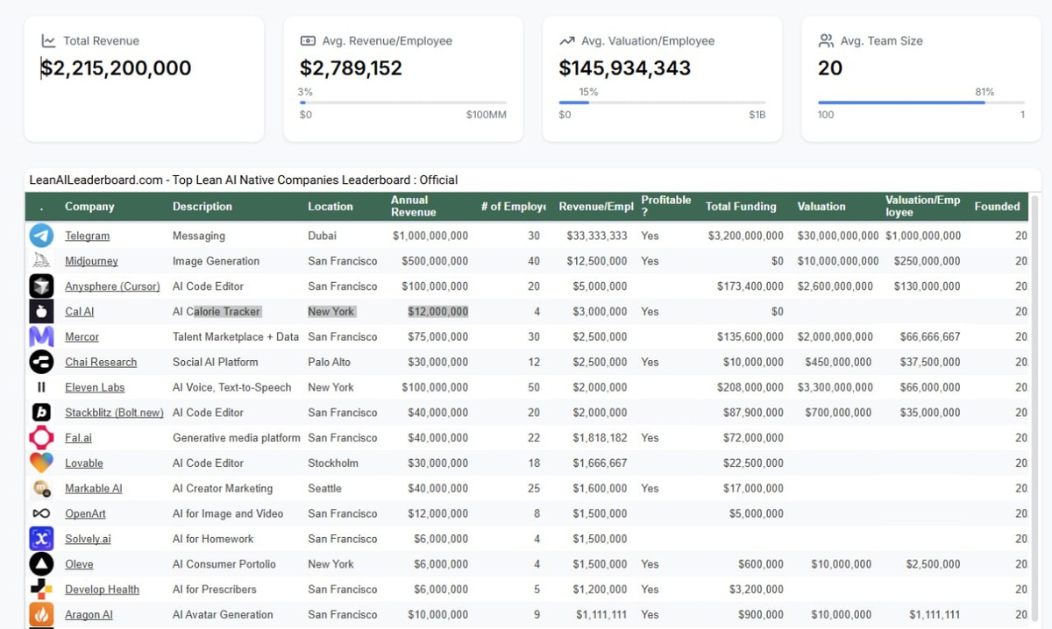Open the Chai Research link
This screenshot has height=629, width=1052.
tap(101, 362)
